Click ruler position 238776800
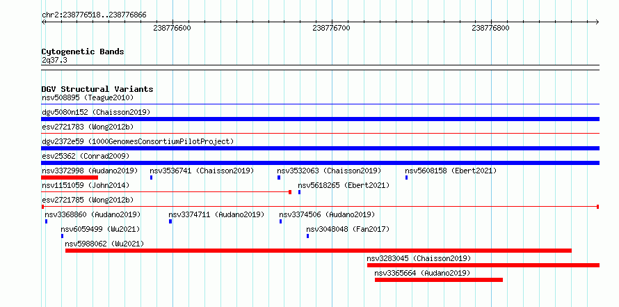This screenshot has width=619, height=307. (491, 28)
